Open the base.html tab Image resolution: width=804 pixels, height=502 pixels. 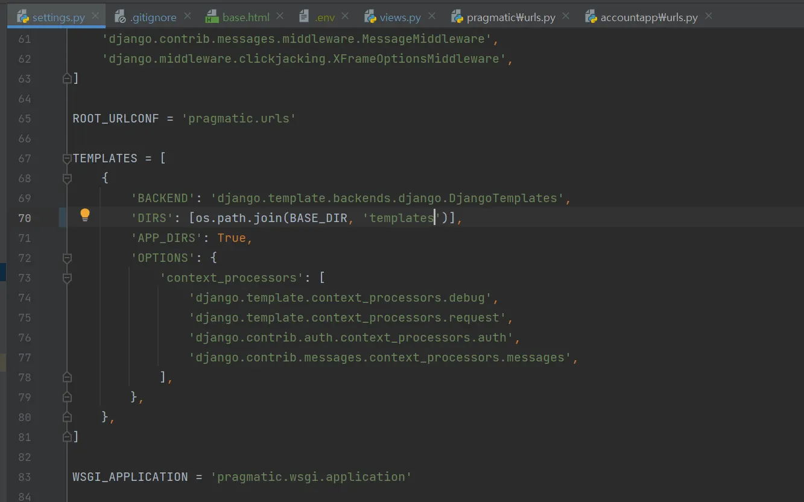tap(245, 17)
